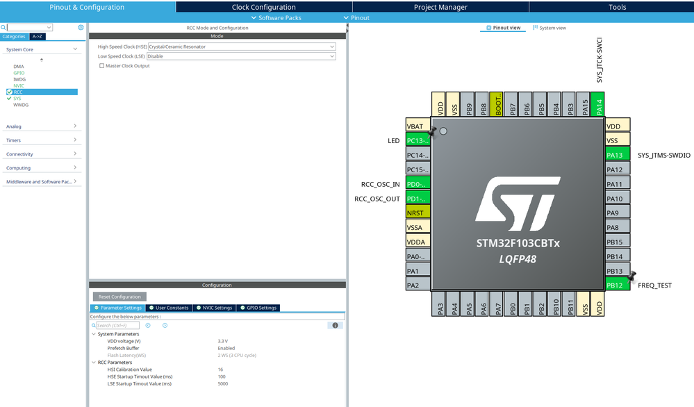This screenshot has width=694, height=407.
Task: Select the A->Z sorting toggle
Action: point(38,37)
